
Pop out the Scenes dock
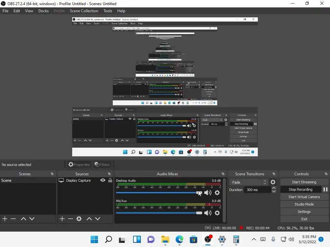point(52,174)
